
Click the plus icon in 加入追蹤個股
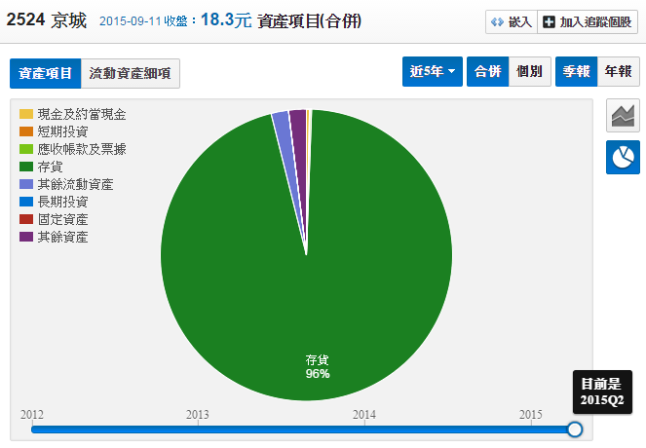[549, 21]
